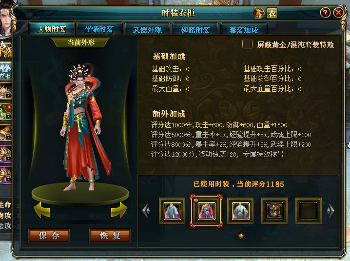
Task: Click the 恢复 restore button
Action: 110,236
